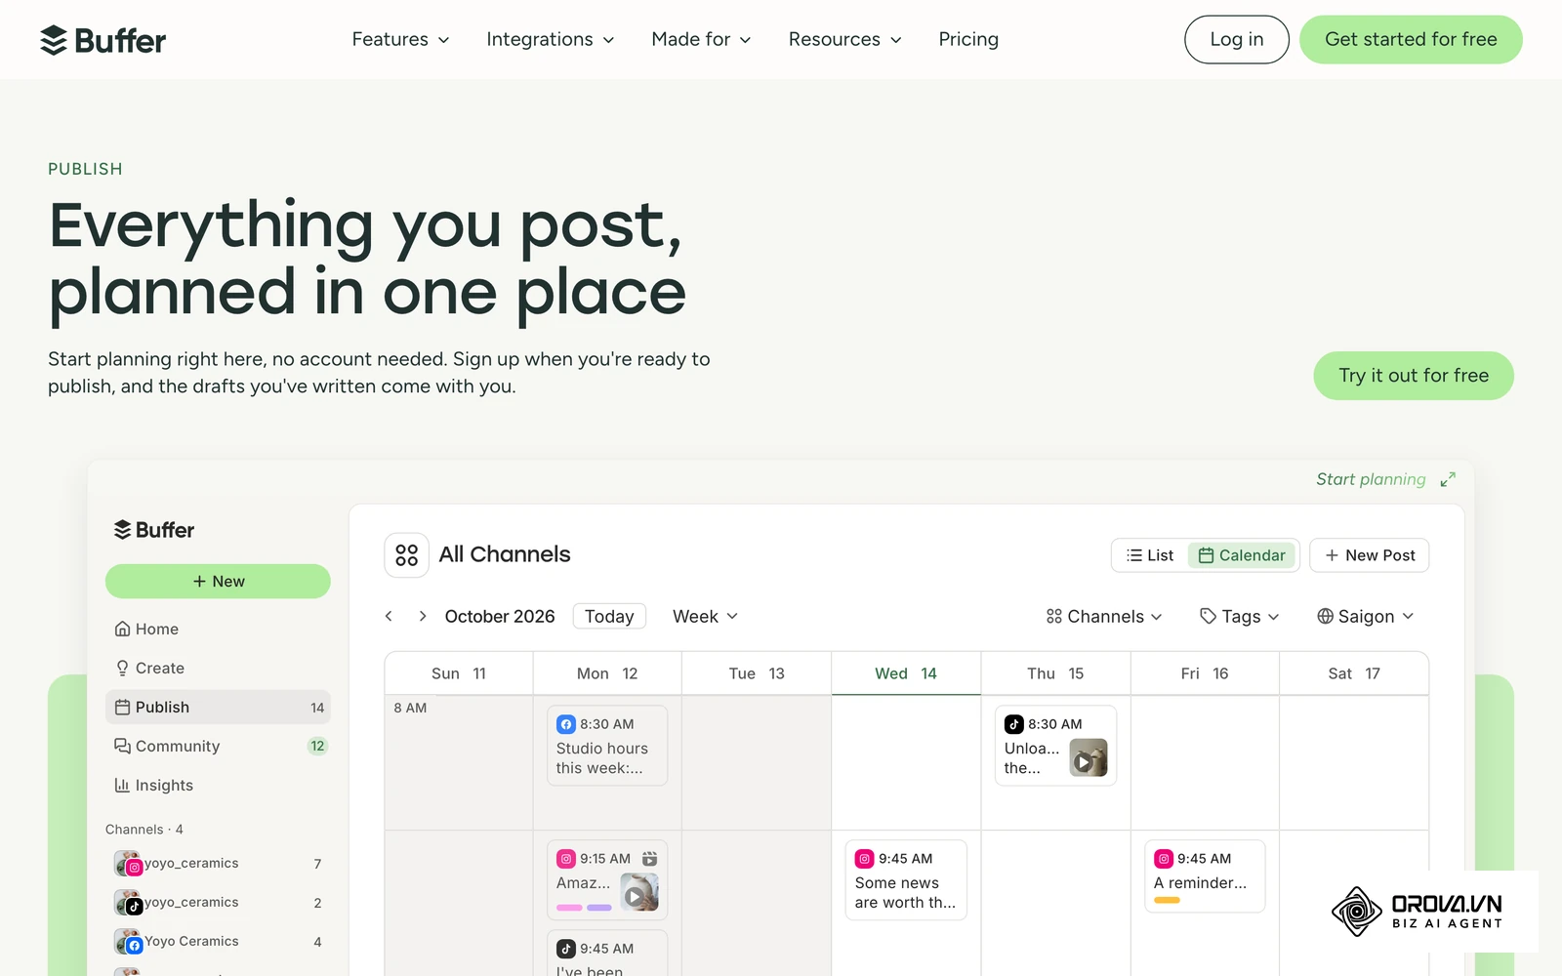The width and height of the screenshot is (1562, 976).
Task: Click the yellow tag on Friday's reminder post
Action: tap(1168, 901)
